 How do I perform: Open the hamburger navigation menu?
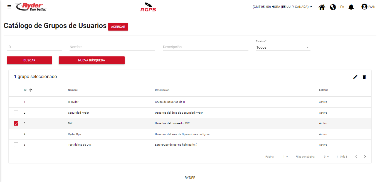[x=9, y=7]
